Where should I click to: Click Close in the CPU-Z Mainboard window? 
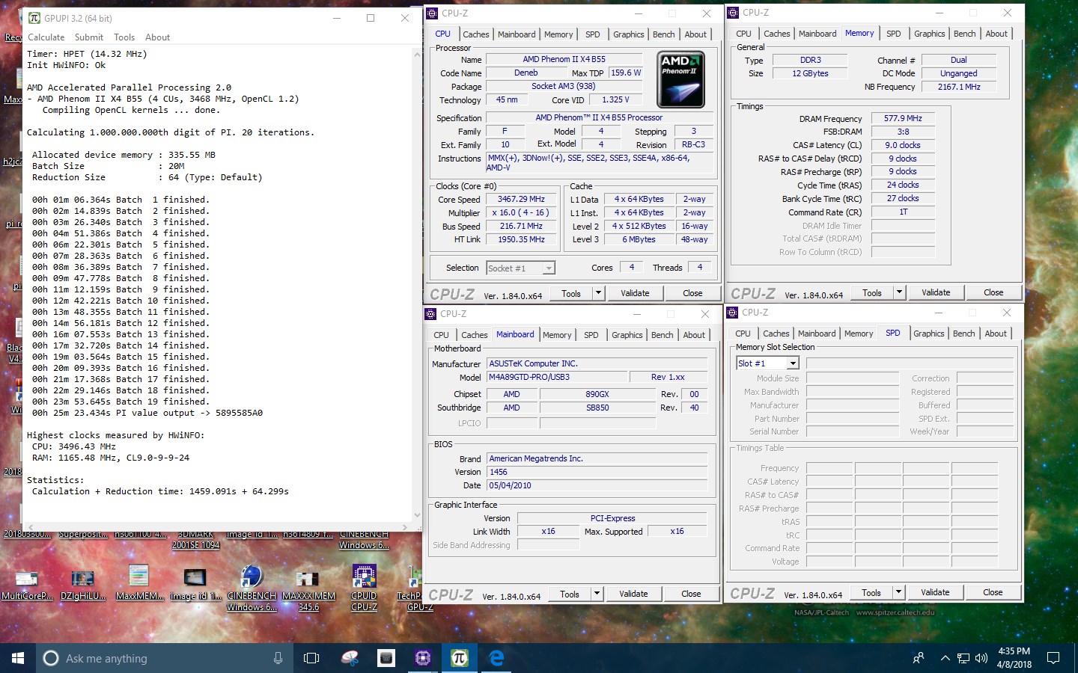(x=691, y=594)
